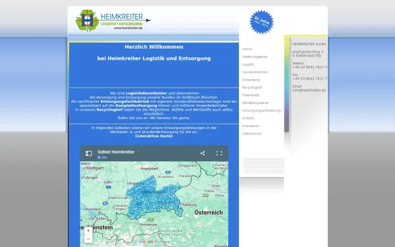This screenshot has height=247, width=395.
Task: Click the bold text 'Entsorgungsfachbetrieb'
Action: click(124, 101)
